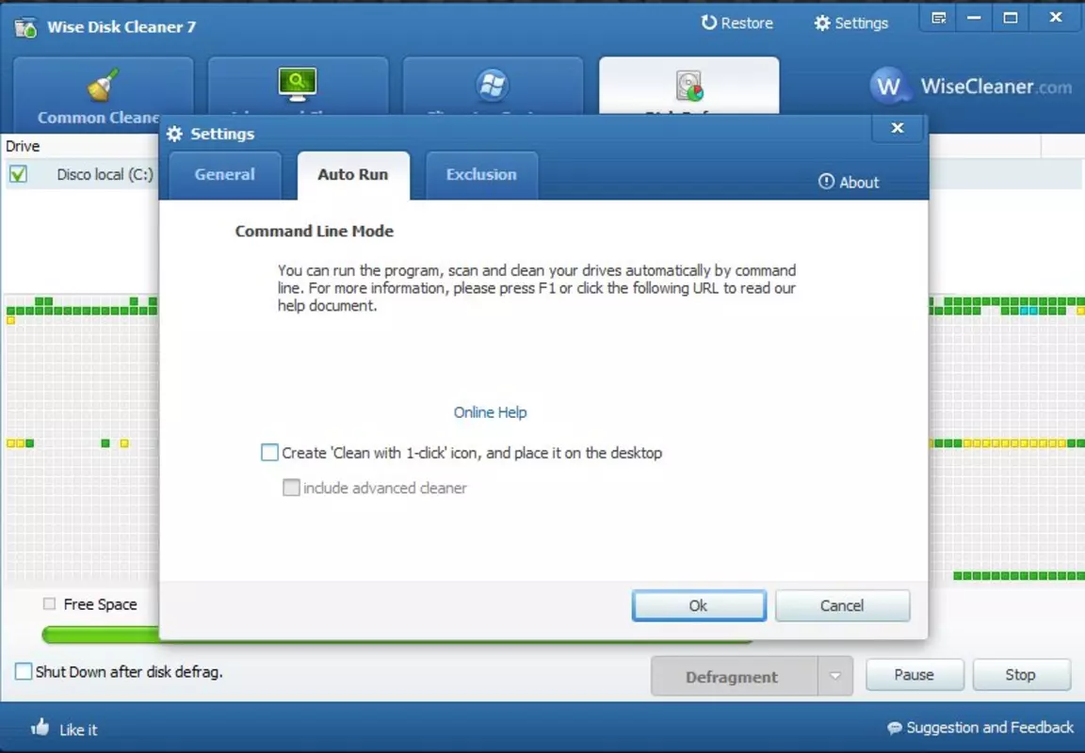The image size is (1085, 753).
Task: Click the speech bubble feedback icon
Action: [x=895, y=729]
